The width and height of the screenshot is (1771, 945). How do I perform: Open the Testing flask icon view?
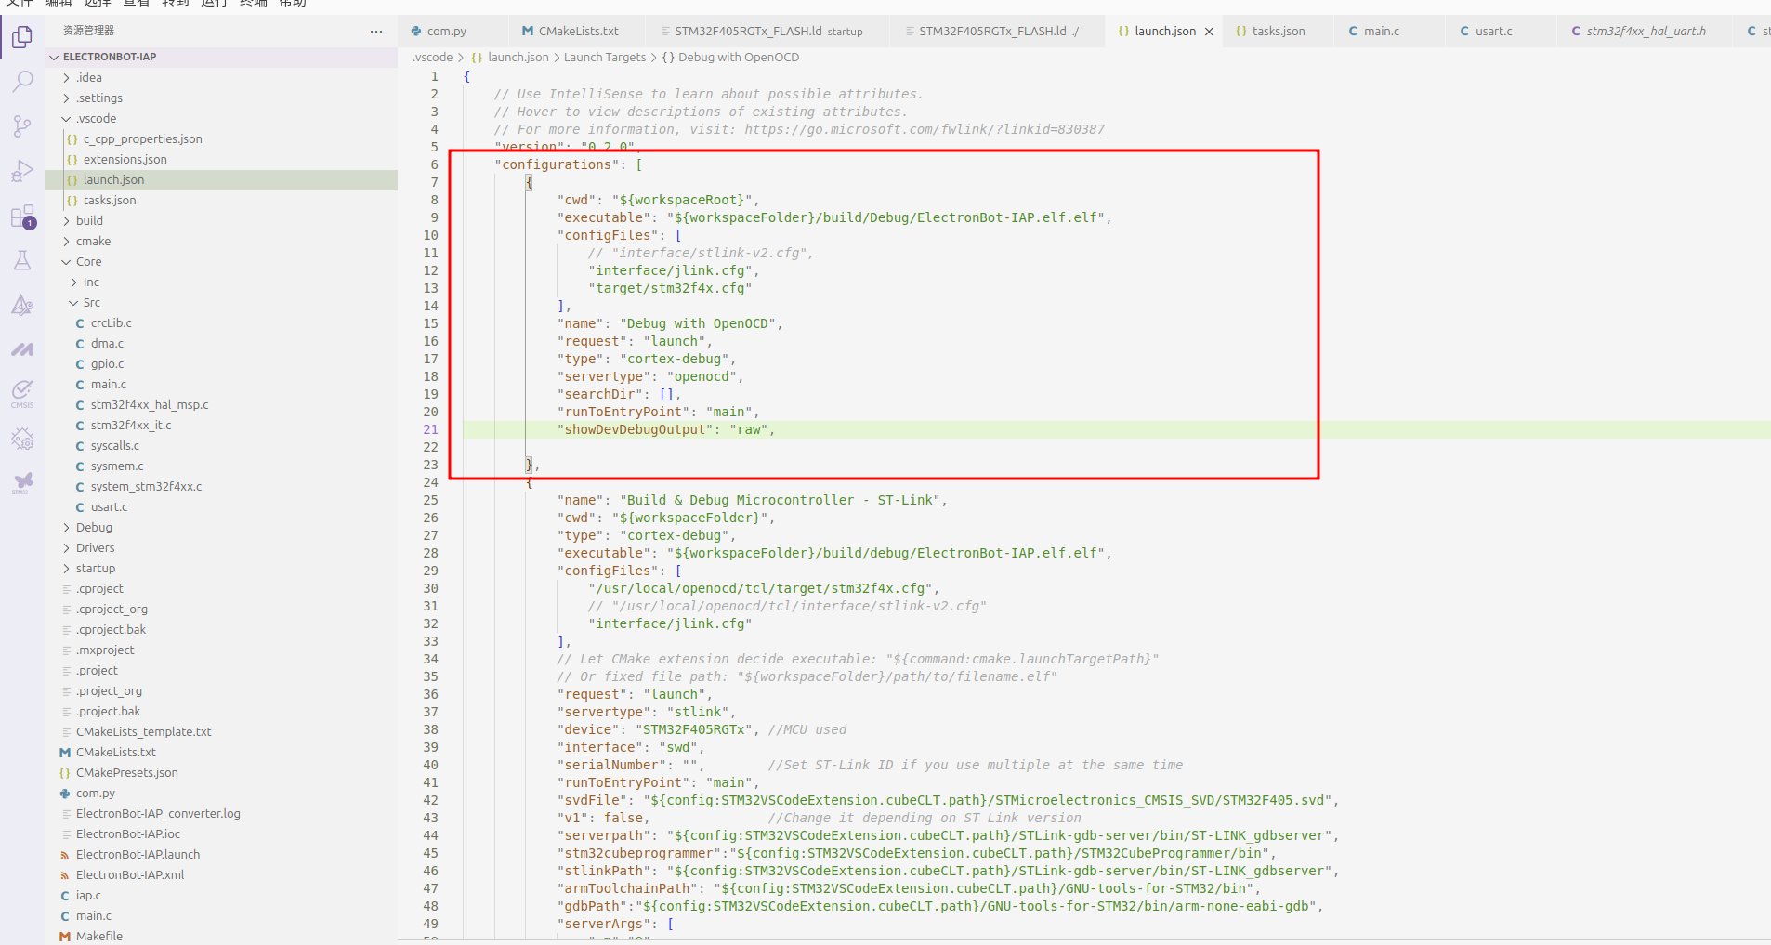pyautogui.click(x=22, y=261)
